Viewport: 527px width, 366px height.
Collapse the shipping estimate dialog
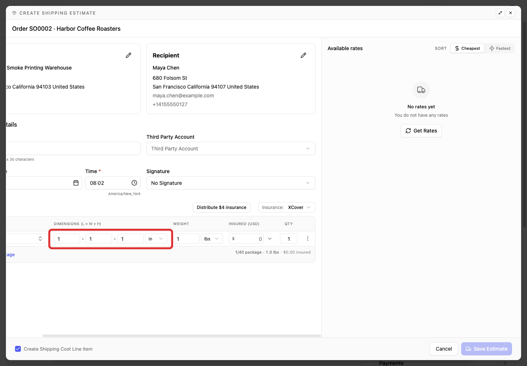pos(500,13)
